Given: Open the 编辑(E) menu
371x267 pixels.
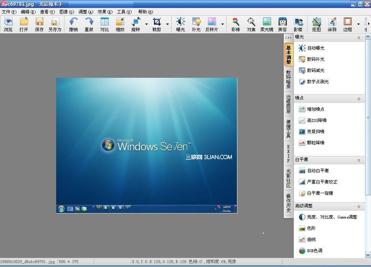Looking at the screenshot, I should (x=28, y=12).
